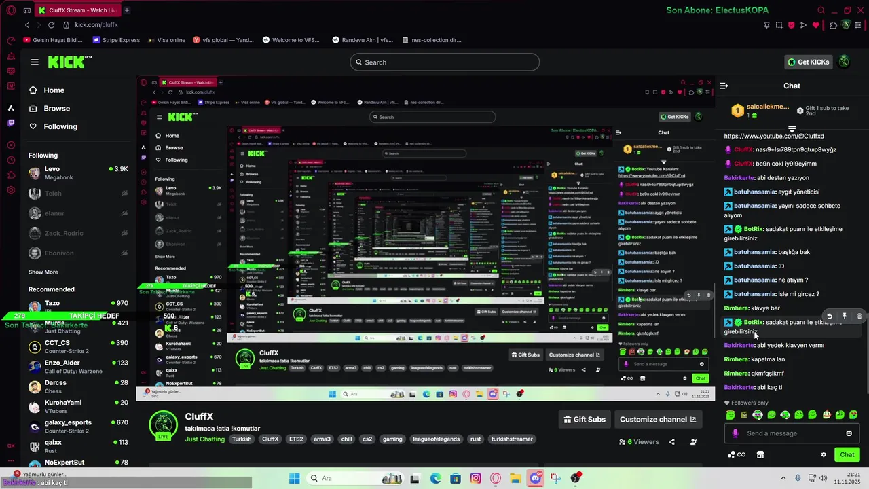Select the leagueoflegends stream tag
The height and width of the screenshot is (489, 869).
(x=436, y=439)
